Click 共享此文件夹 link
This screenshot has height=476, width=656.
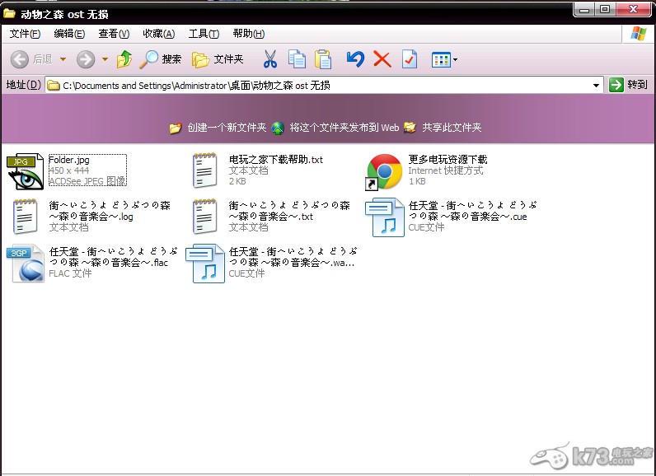[451, 128]
